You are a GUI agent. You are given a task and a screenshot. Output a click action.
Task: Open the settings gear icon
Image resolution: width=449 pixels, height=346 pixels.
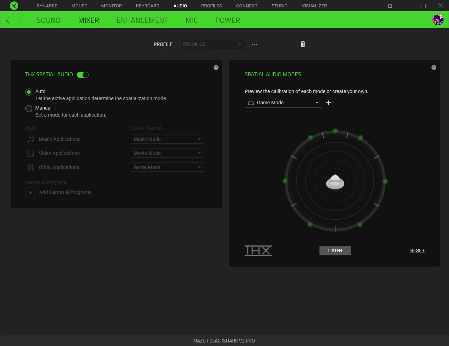pos(390,6)
